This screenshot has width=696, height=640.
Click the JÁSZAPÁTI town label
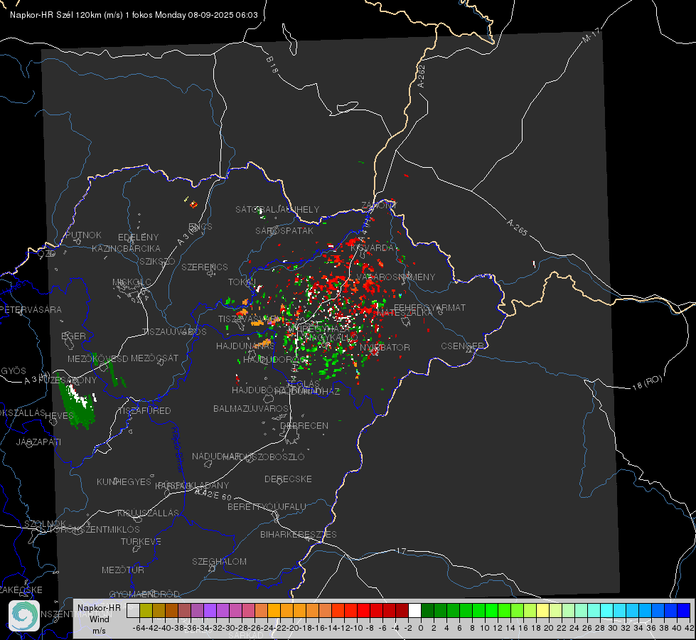pyautogui.click(x=38, y=442)
